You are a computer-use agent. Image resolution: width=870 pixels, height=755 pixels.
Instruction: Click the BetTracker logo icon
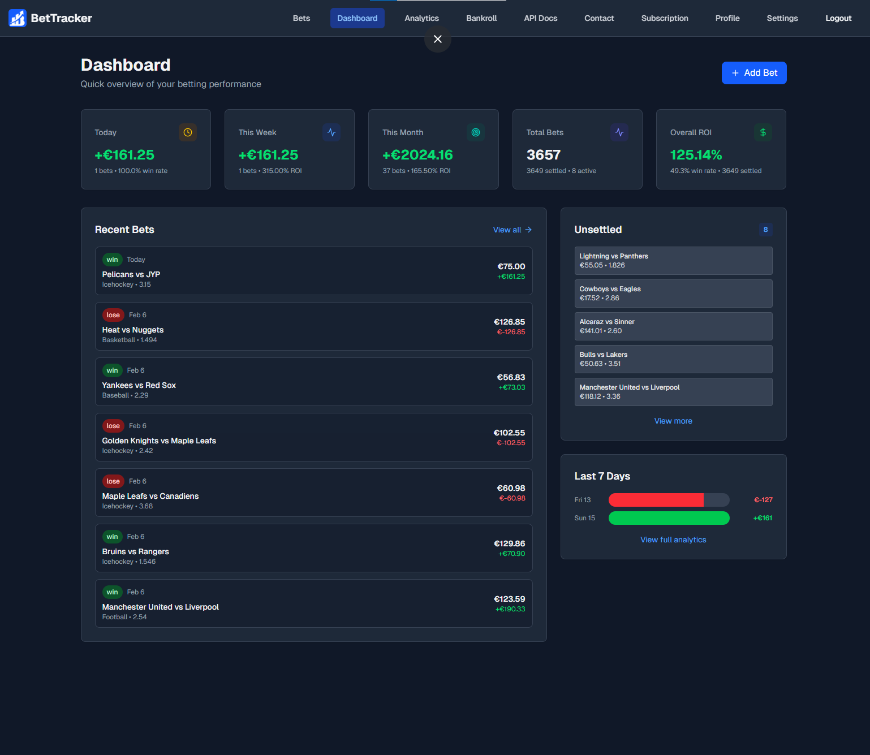click(x=18, y=18)
